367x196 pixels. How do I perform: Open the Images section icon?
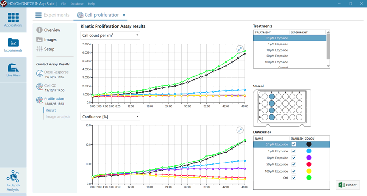point(40,39)
